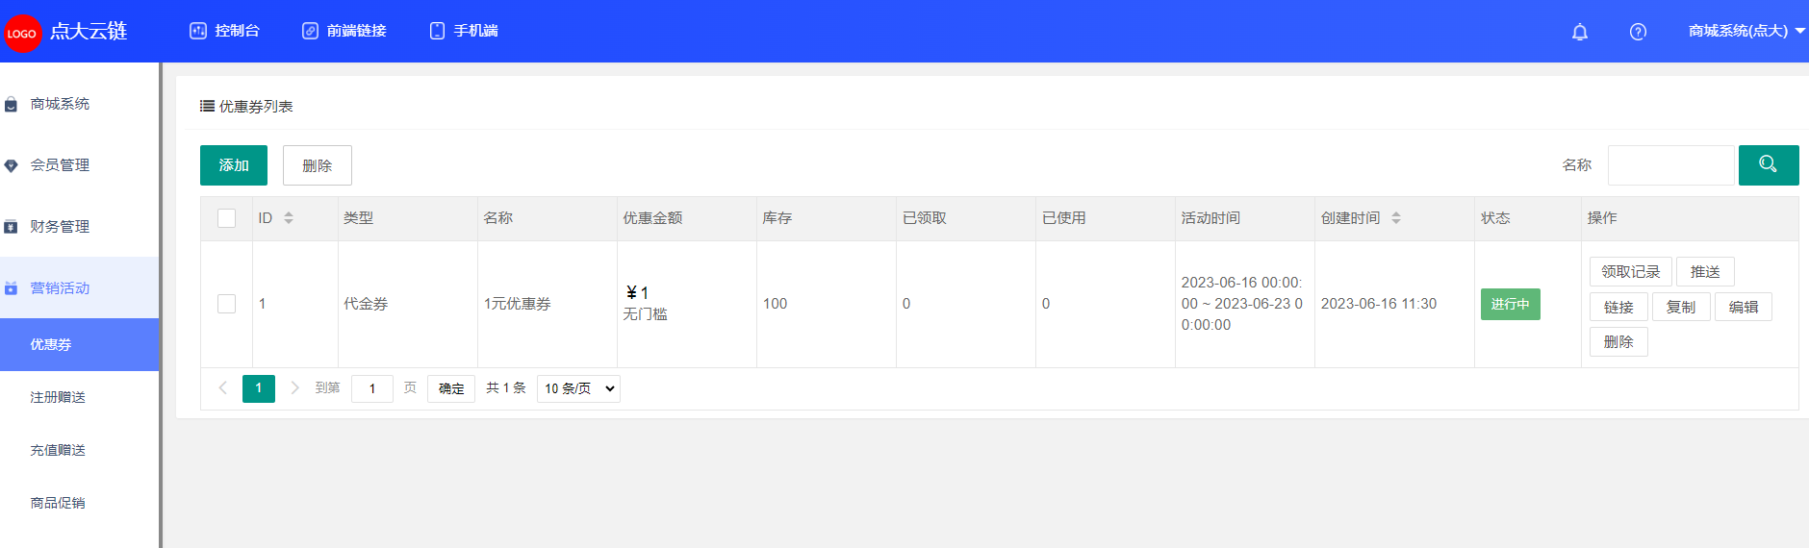Click the 活动时间 column header

tap(1245, 218)
